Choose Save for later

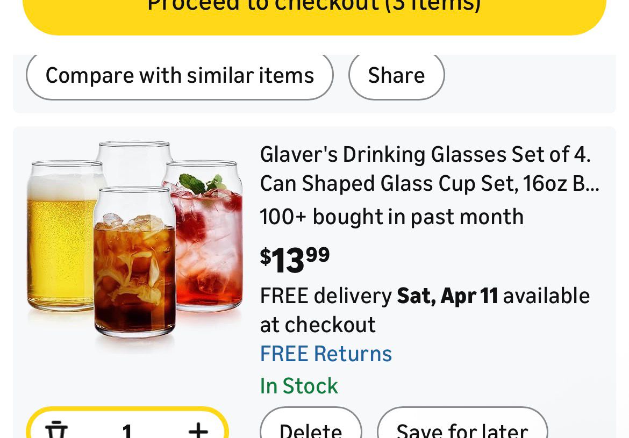click(x=462, y=428)
